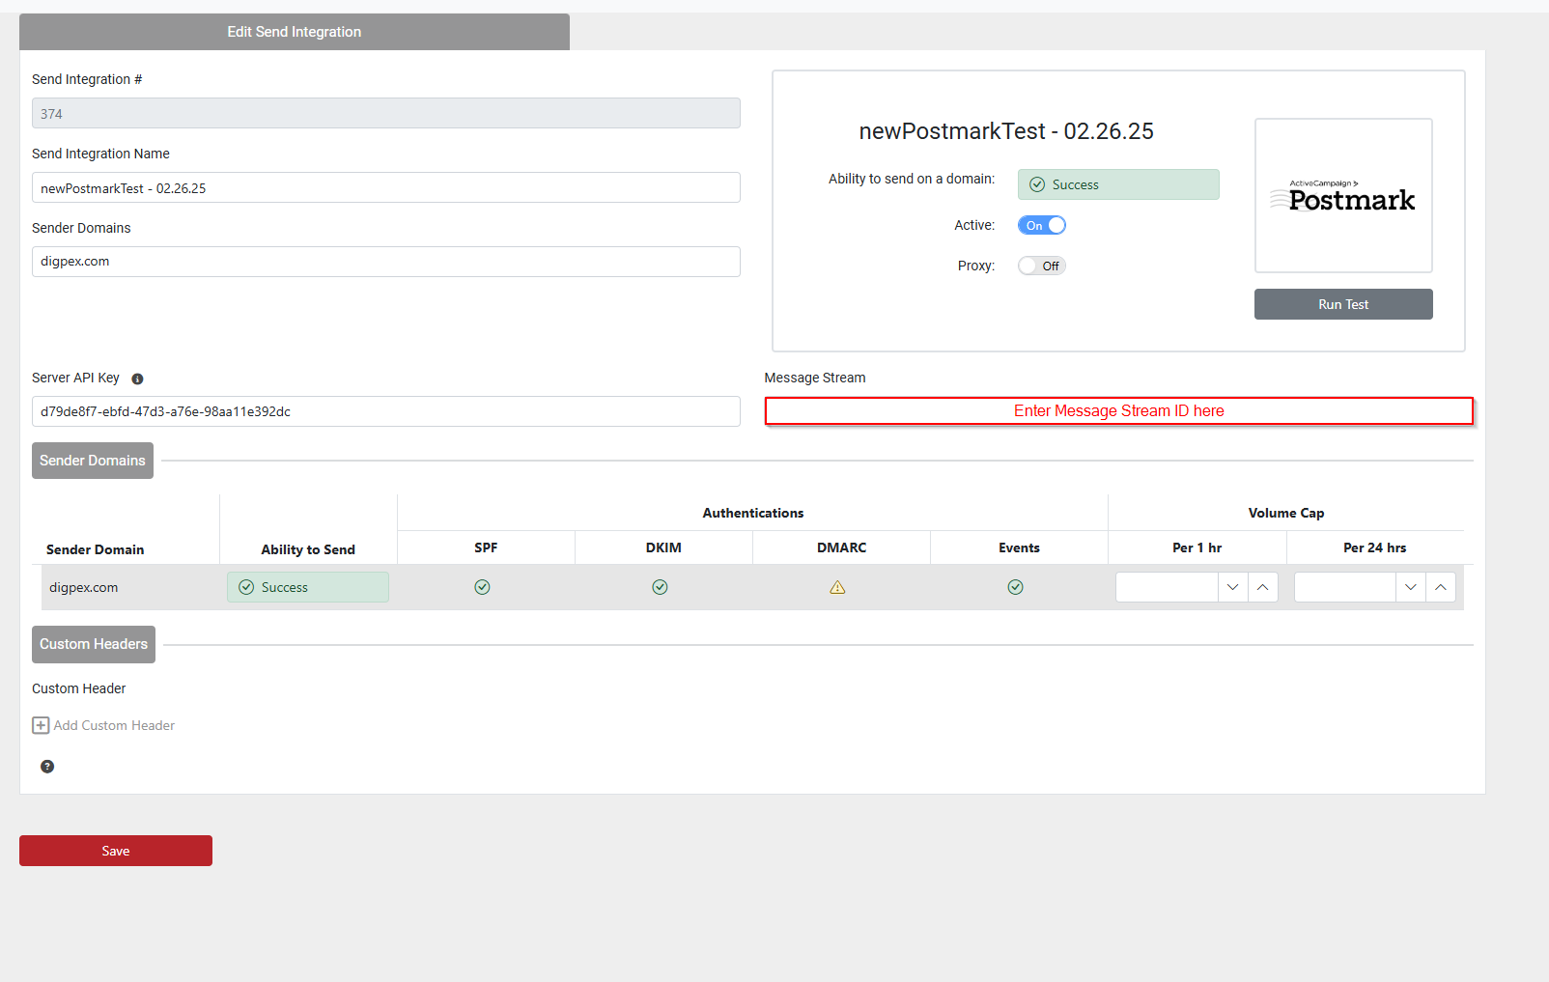Increase the Per 24 hrs volume cap
Viewport: 1549px width, 982px height.
[1440, 587]
